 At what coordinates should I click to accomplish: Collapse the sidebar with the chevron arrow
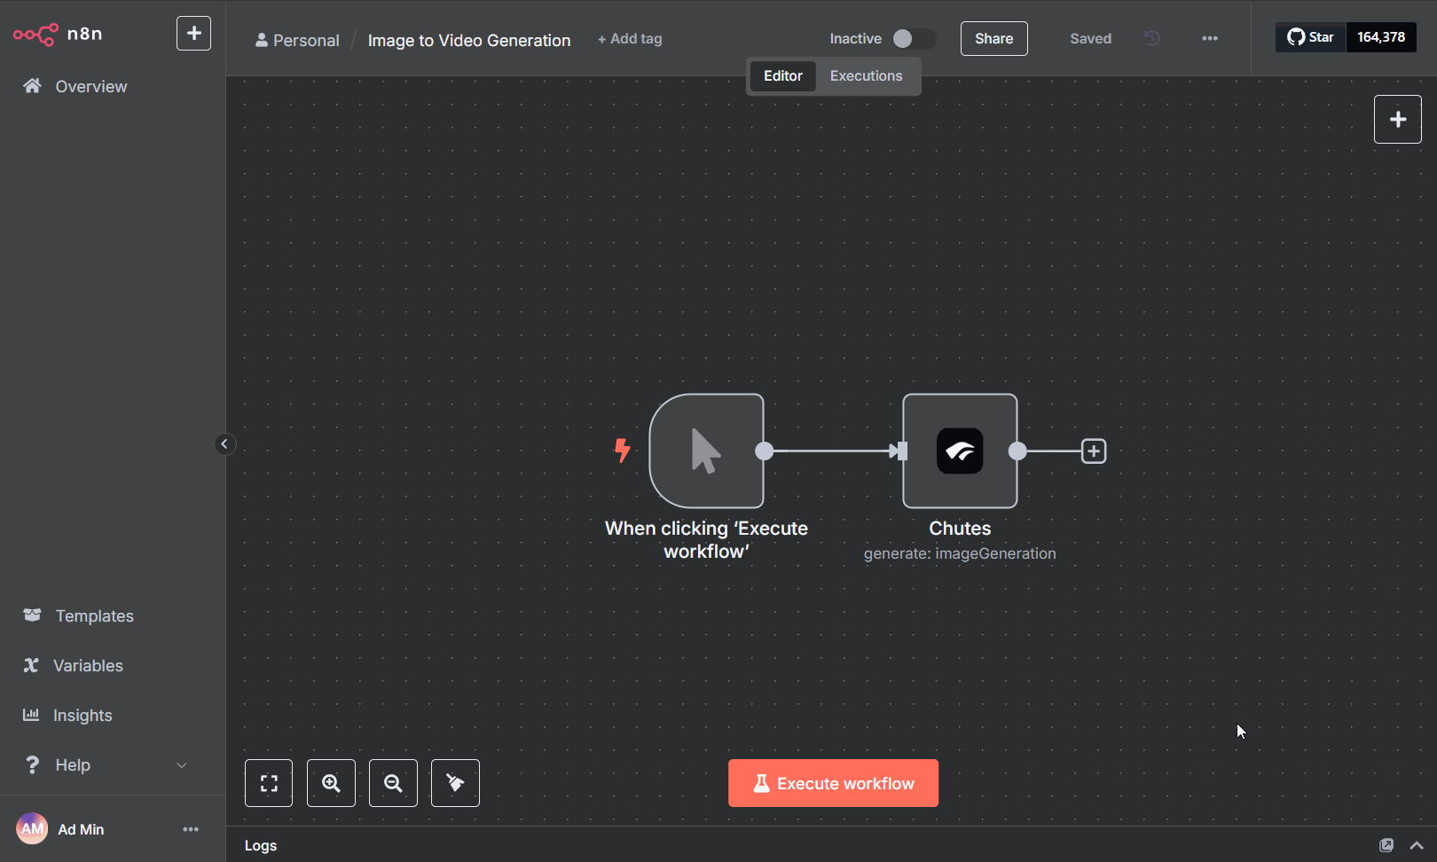224,444
